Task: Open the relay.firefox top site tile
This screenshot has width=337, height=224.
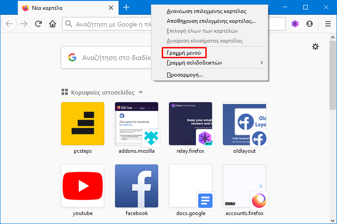Action: tap(191, 124)
